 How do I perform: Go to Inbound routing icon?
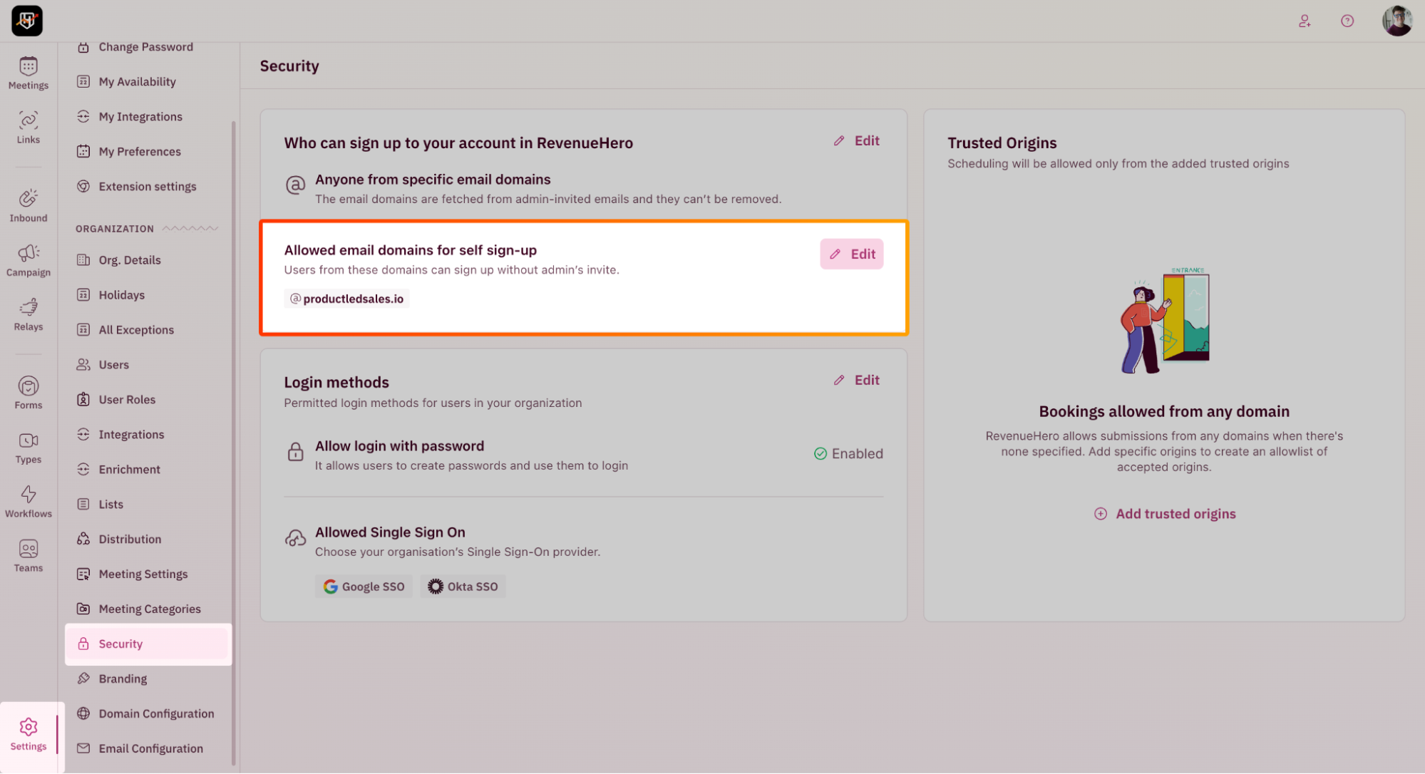(x=29, y=206)
